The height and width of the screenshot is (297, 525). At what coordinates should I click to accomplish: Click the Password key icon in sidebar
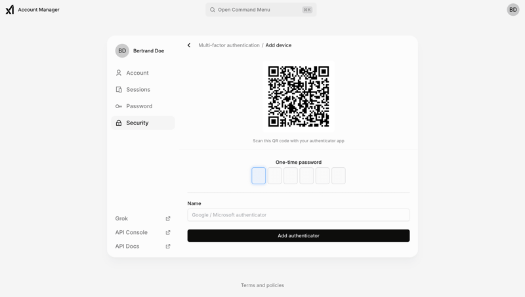tap(119, 106)
